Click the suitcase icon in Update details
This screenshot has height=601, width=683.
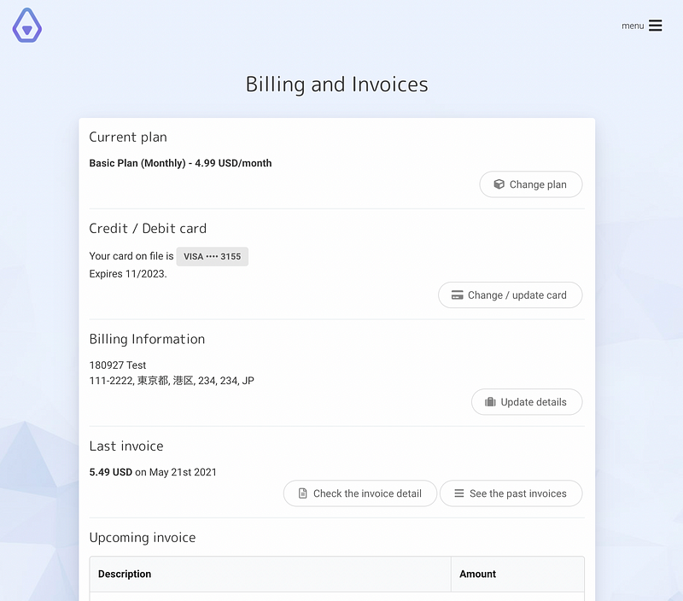(490, 401)
